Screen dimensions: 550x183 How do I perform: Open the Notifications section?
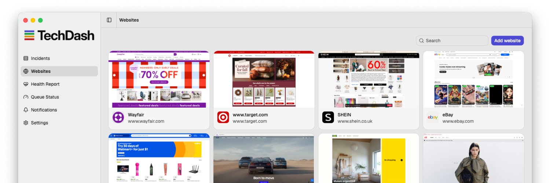(59, 110)
